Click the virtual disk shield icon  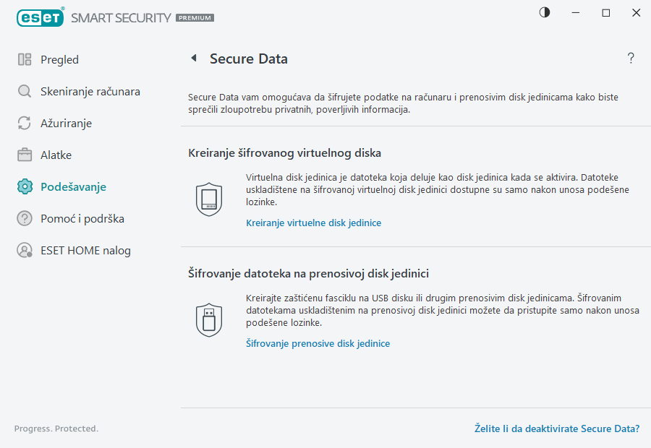point(209,199)
